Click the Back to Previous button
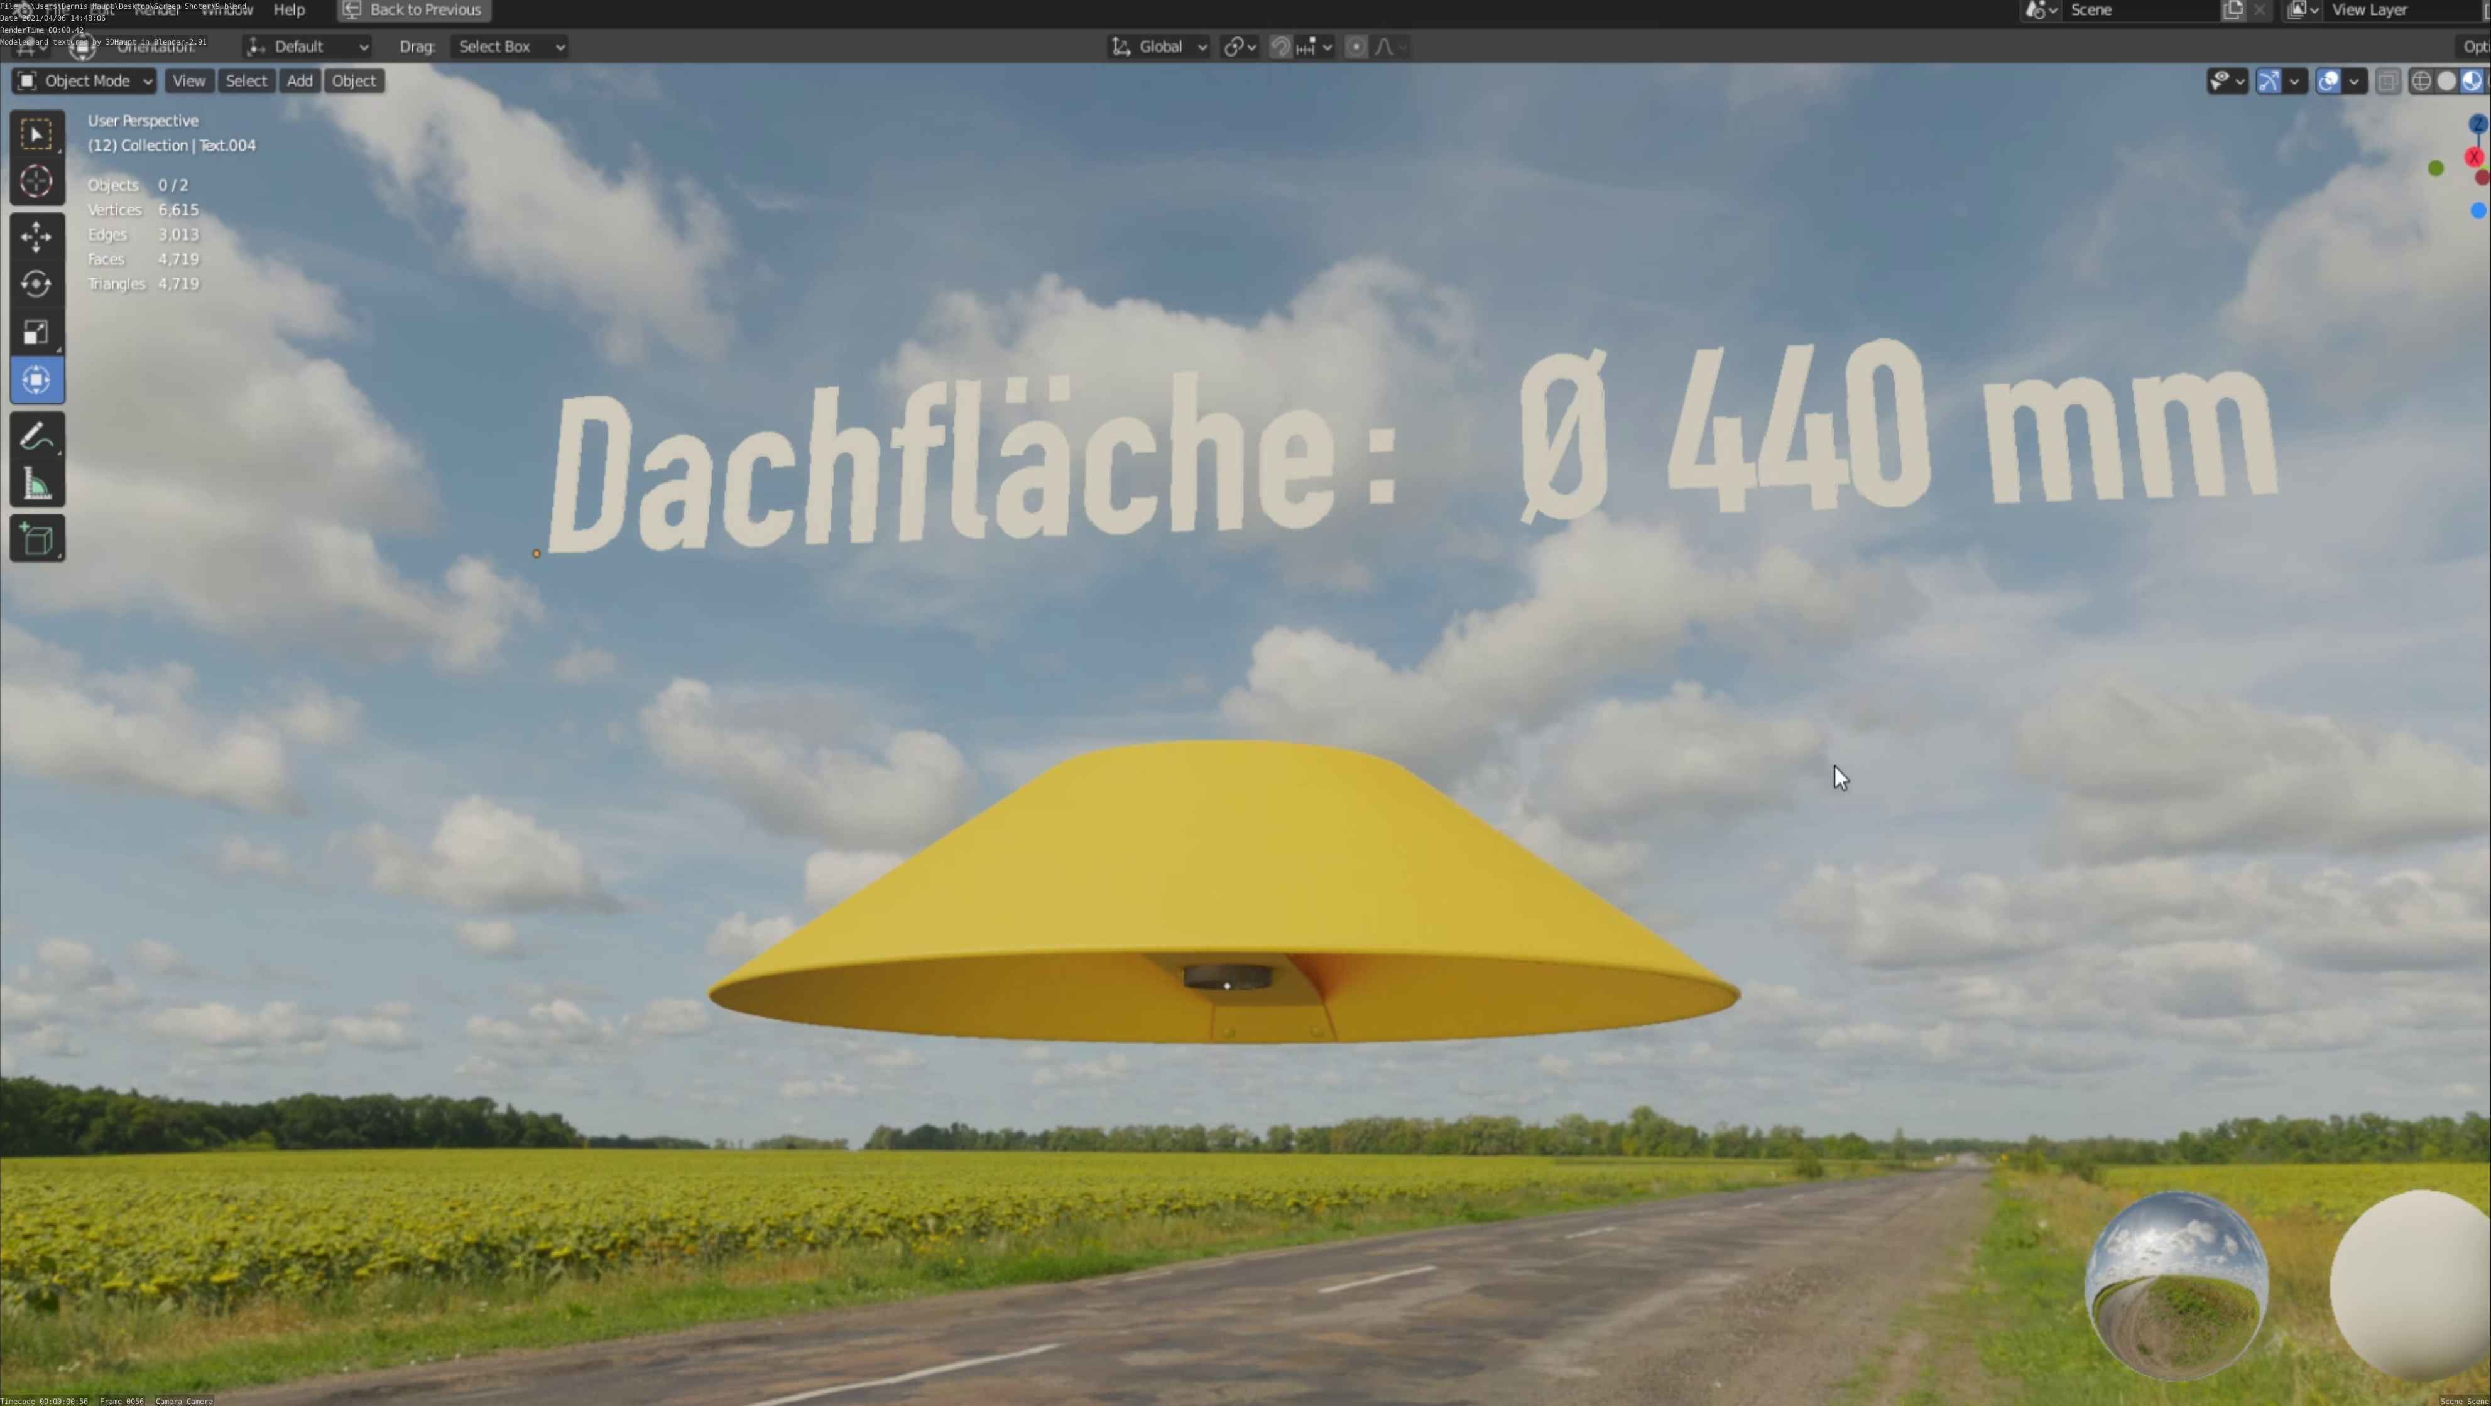This screenshot has width=2491, height=1406. pos(414,9)
